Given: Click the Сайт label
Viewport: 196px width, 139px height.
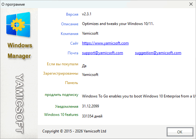Looking at the screenshot, I should coord(74,43).
